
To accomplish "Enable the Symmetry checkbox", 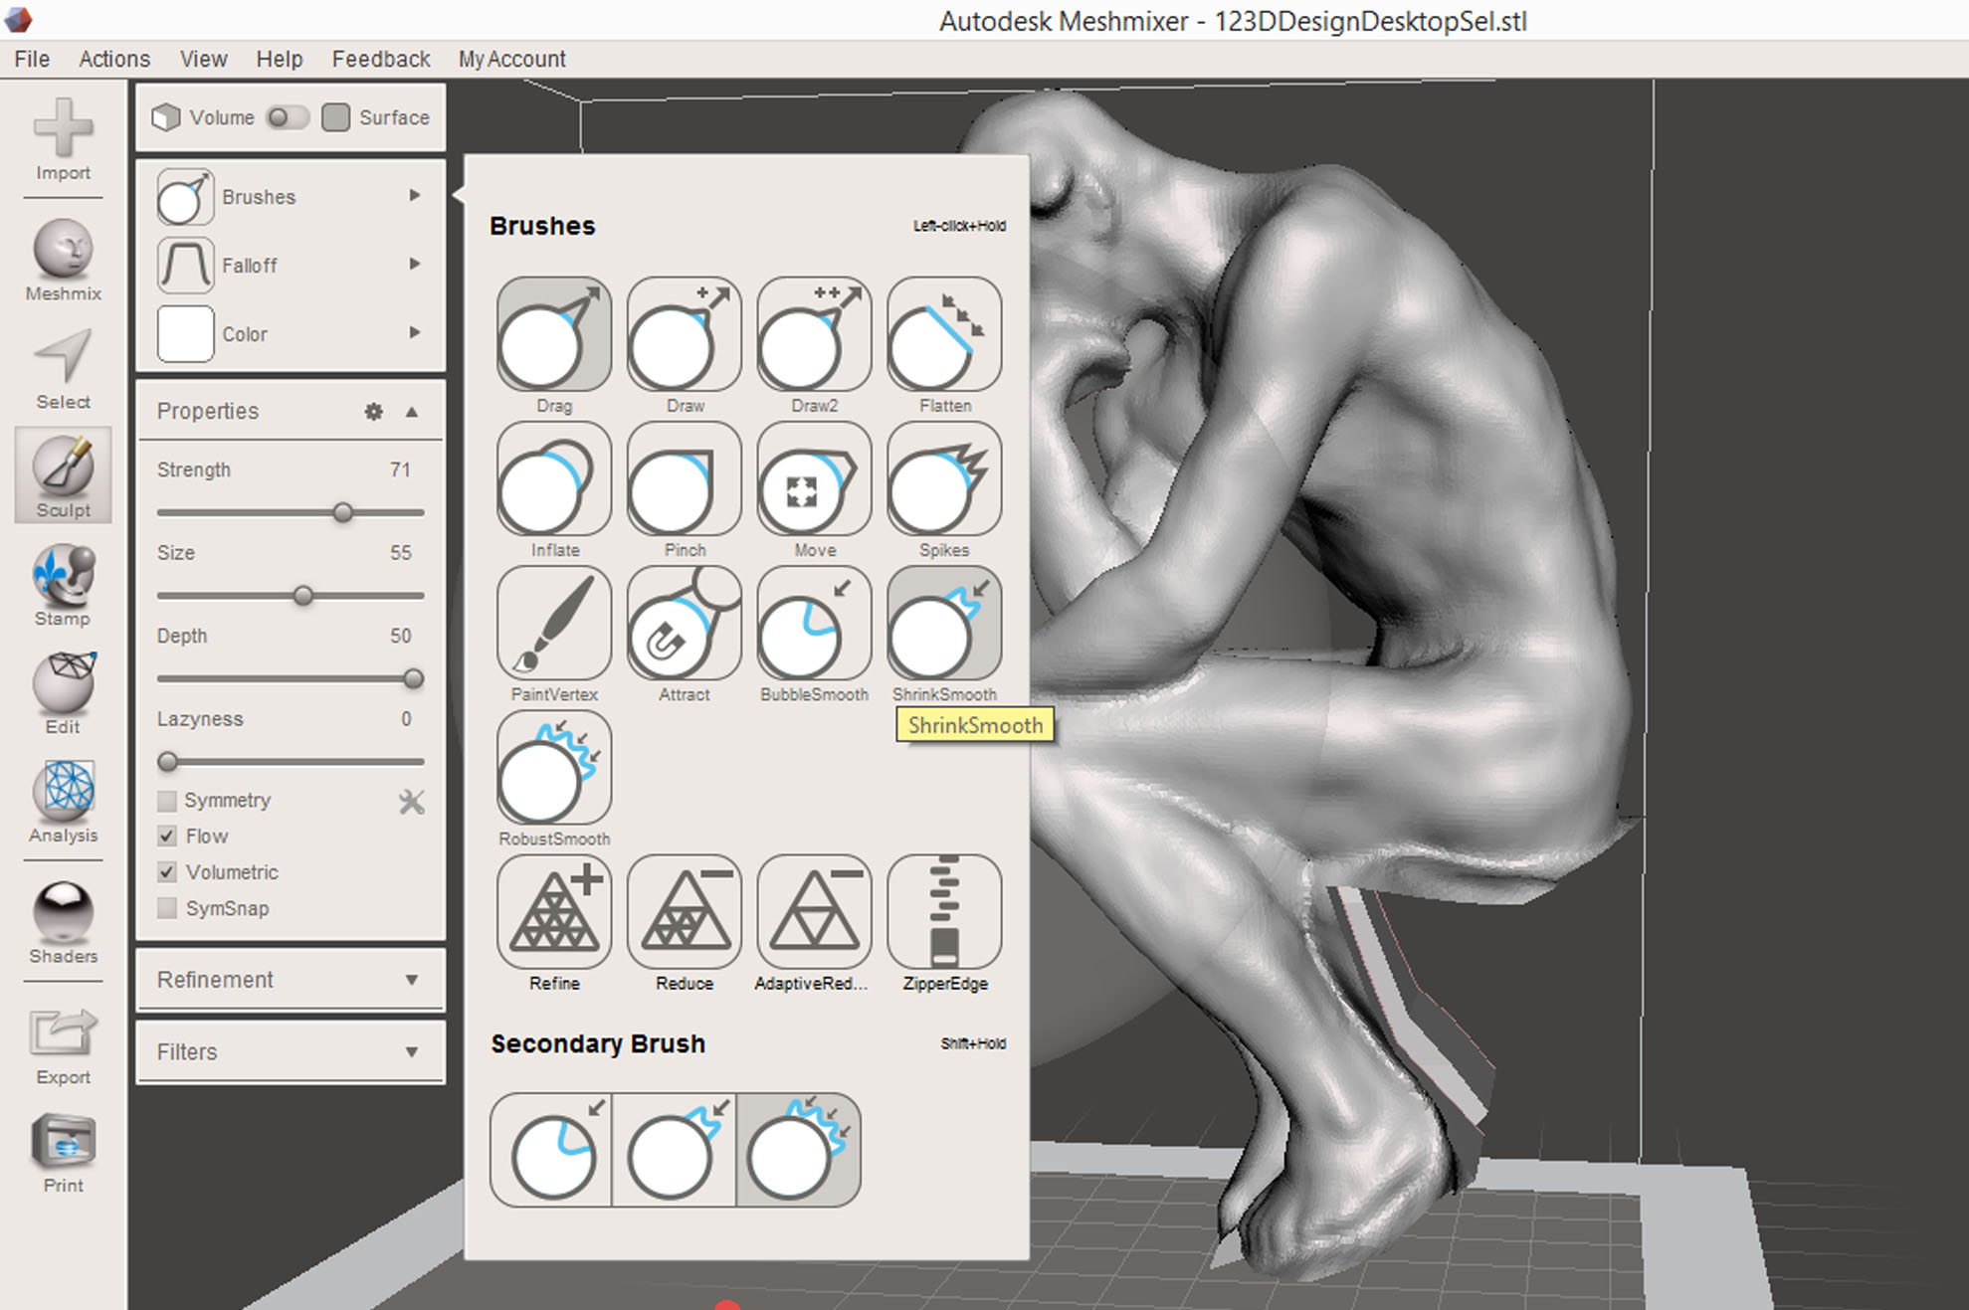I will click(x=167, y=801).
